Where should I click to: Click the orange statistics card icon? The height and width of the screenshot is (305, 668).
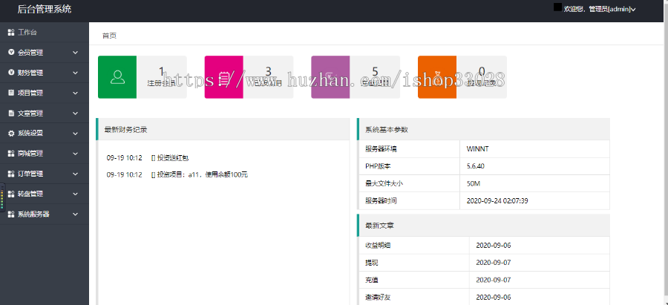pos(437,77)
